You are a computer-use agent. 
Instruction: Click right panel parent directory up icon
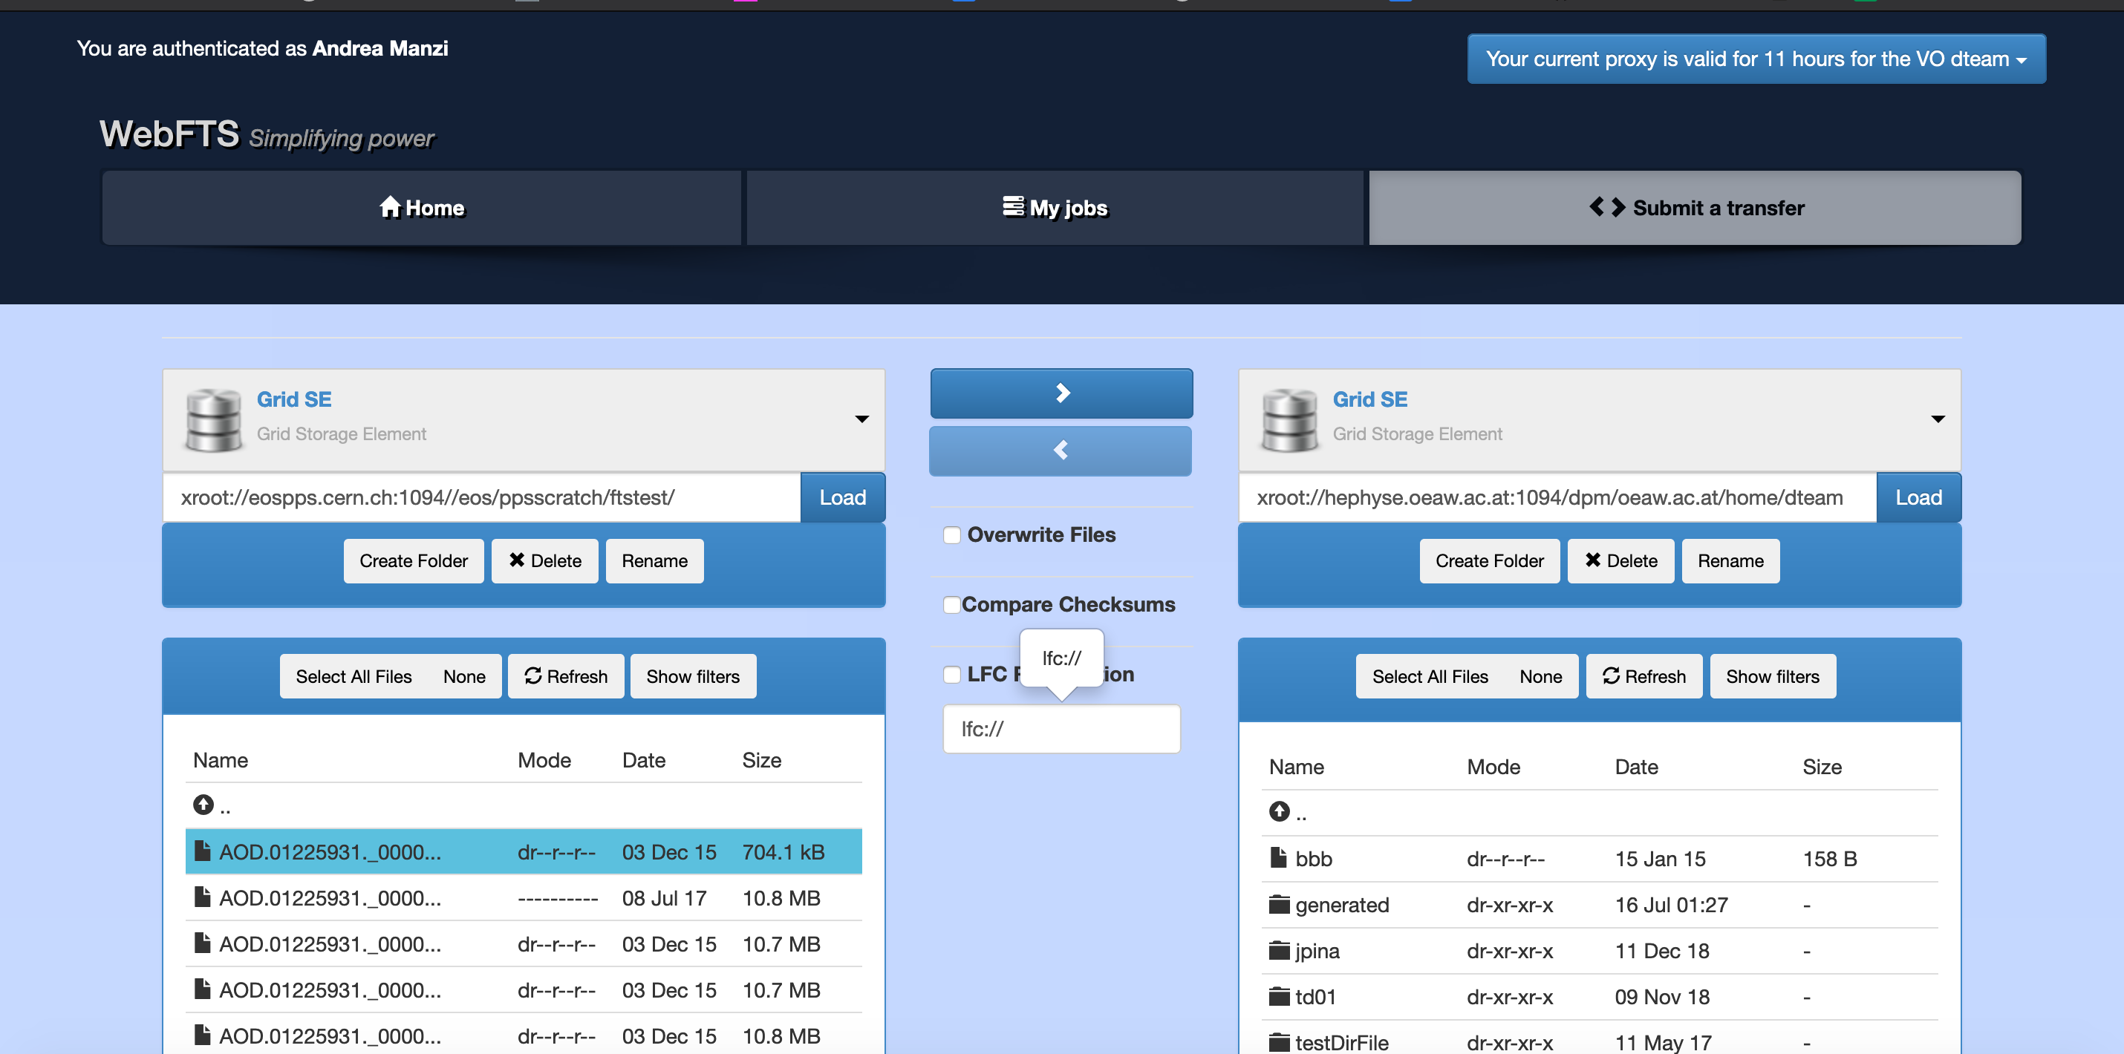(1279, 812)
